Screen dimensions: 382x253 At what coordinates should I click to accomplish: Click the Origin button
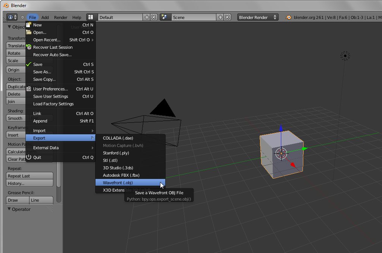point(16,70)
